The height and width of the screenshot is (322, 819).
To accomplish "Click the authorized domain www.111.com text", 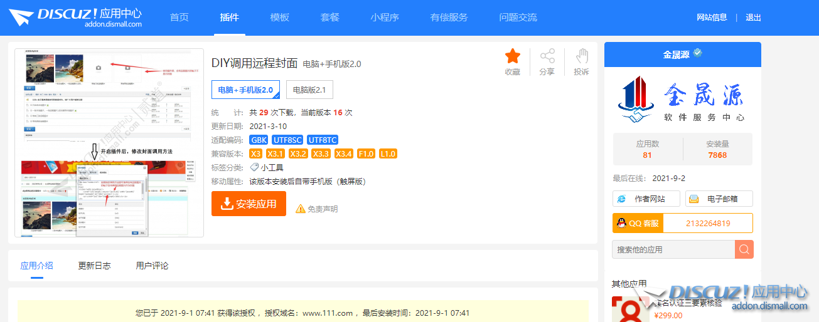I will (328, 313).
